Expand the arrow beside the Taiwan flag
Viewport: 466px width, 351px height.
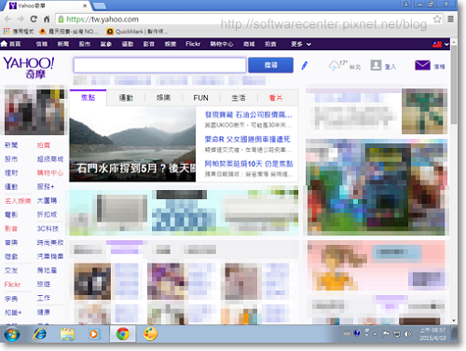(x=446, y=45)
